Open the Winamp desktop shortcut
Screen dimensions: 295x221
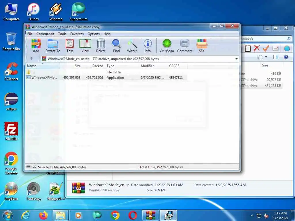(56, 12)
